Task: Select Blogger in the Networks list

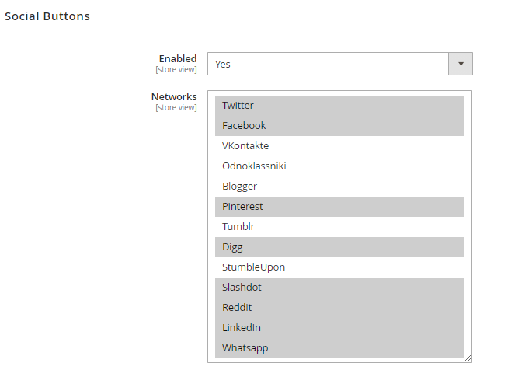Action: [339, 187]
